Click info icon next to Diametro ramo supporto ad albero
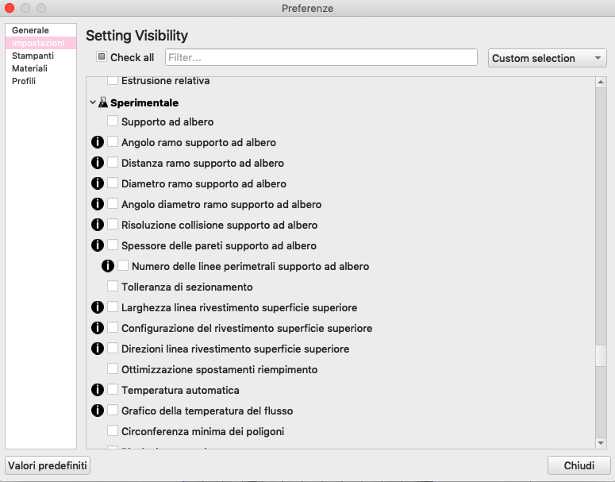This screenshot has height=482, width=615. coord(98,183)
